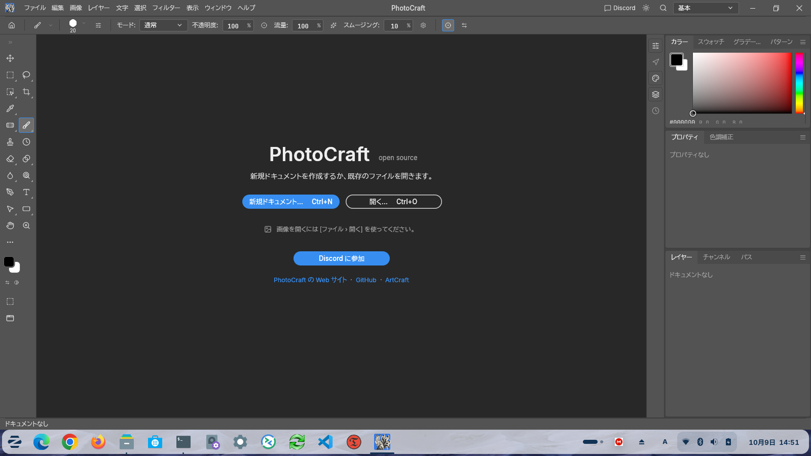Select the Type tool
This screenshot has height=456, width=811.
[26, 192]
